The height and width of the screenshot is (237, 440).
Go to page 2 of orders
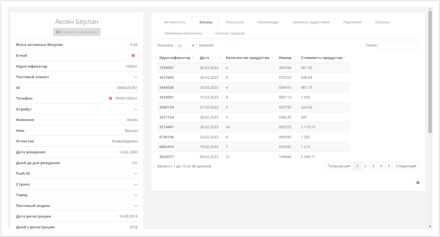[365, 166]
